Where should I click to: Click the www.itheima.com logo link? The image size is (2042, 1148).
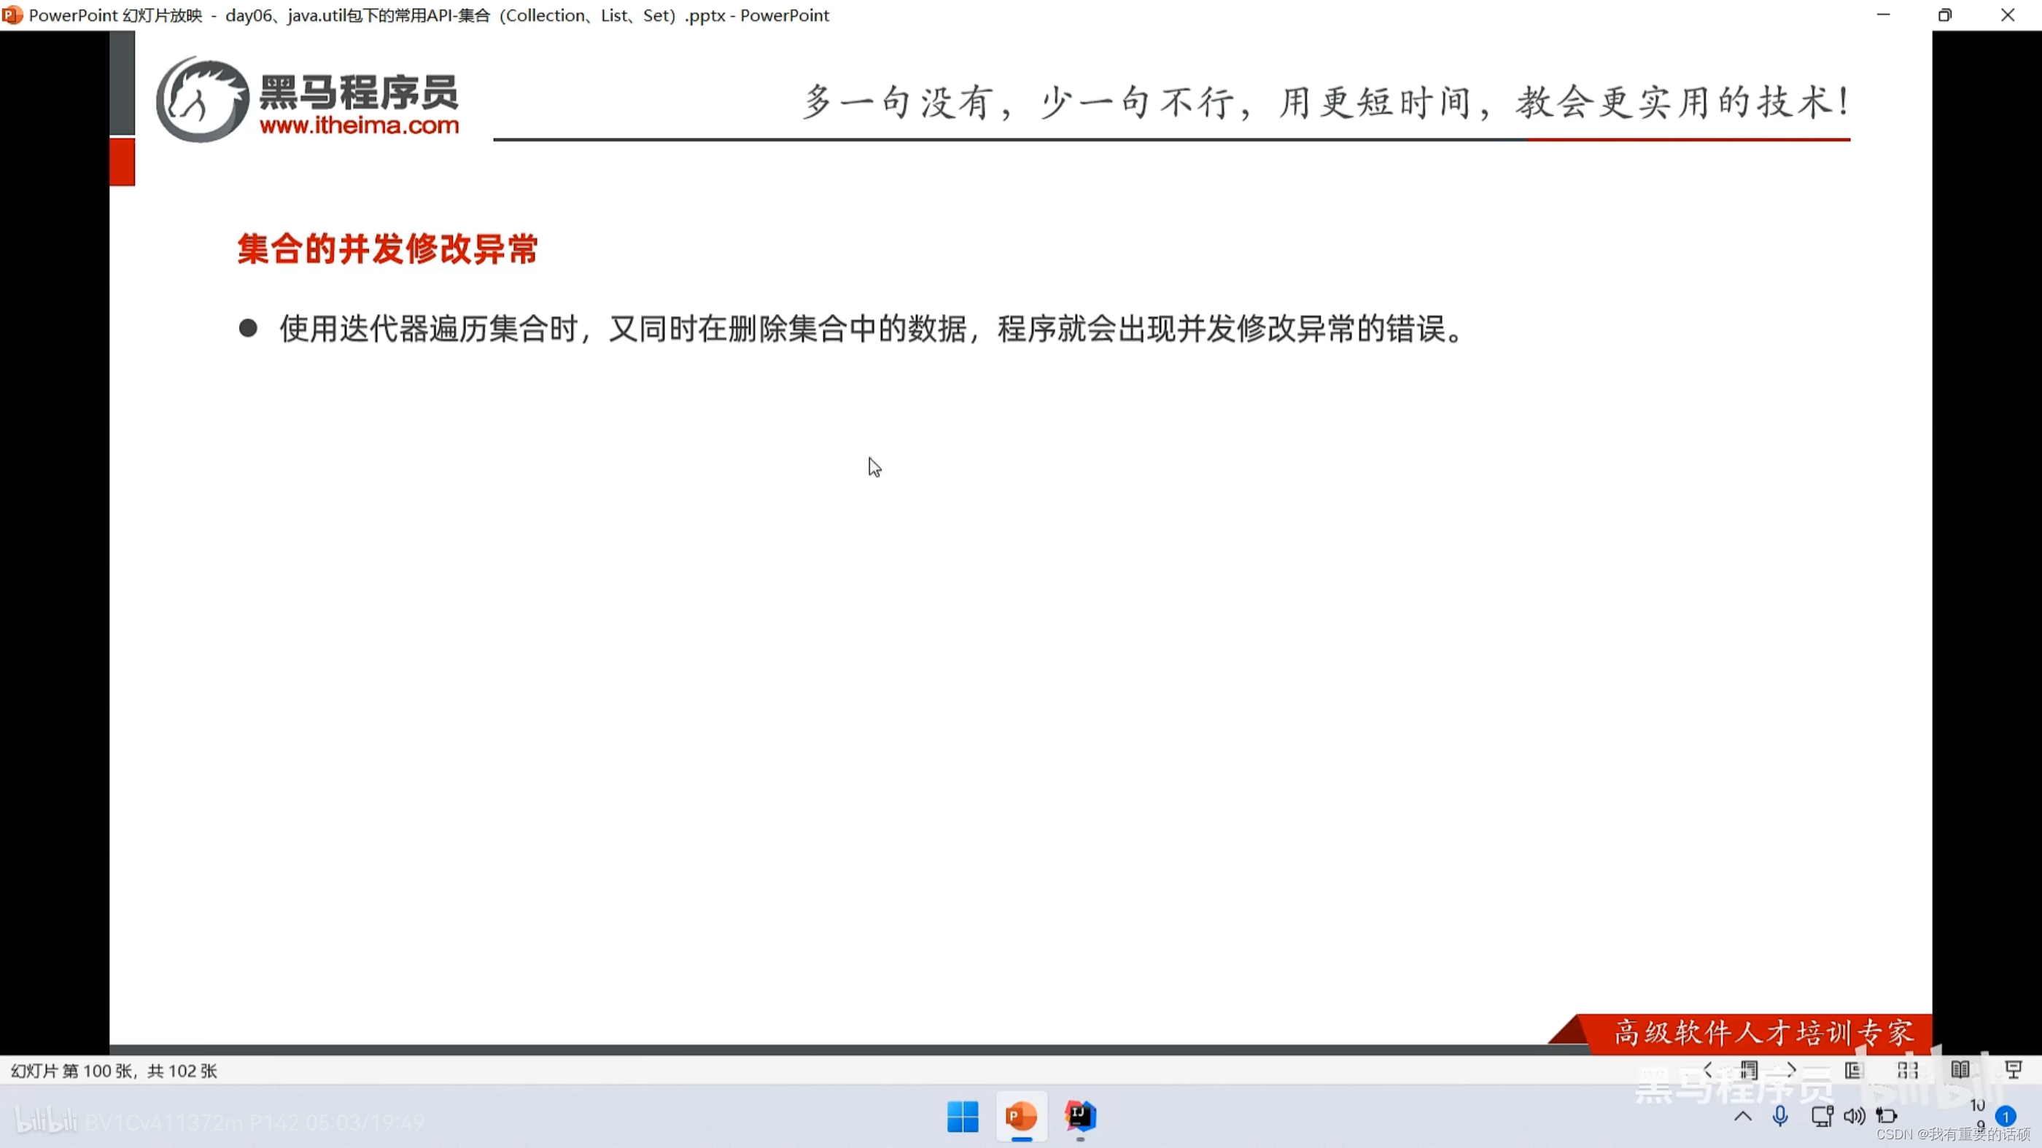click(x=359, y=125)
